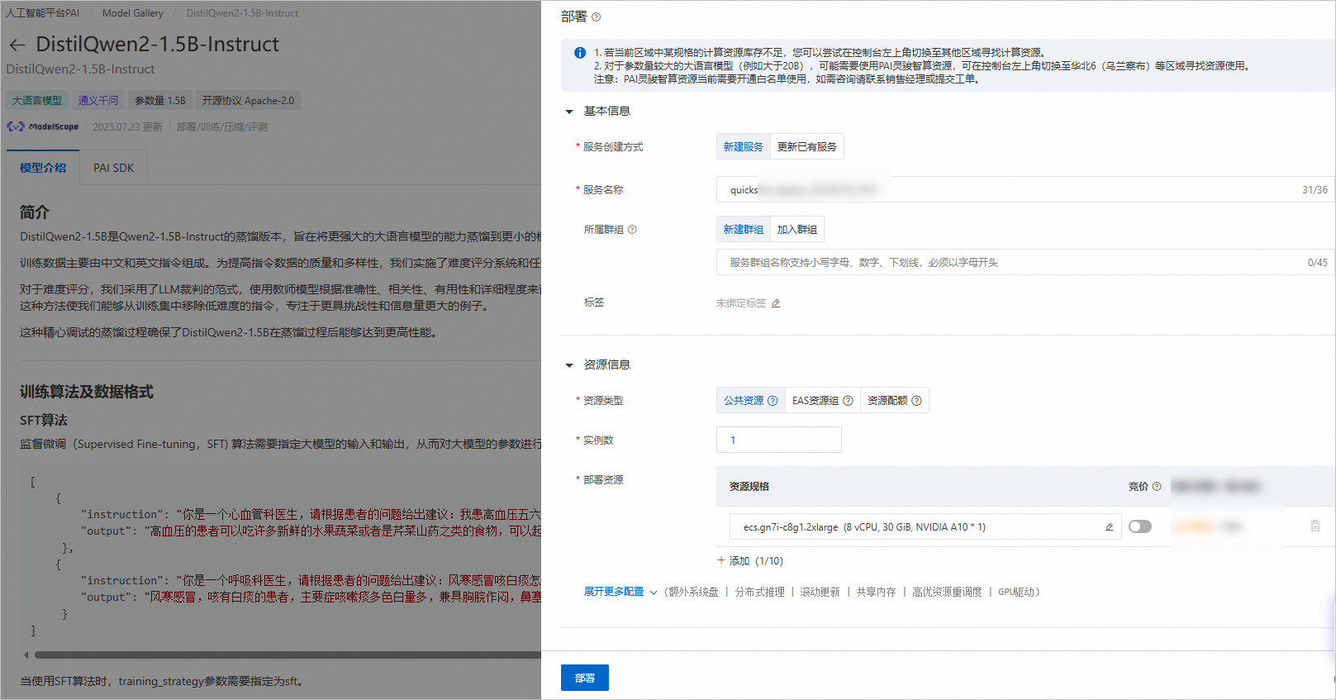
Task: Click the horizontal scrollbar under the code sample
Action: pos(288,655)
